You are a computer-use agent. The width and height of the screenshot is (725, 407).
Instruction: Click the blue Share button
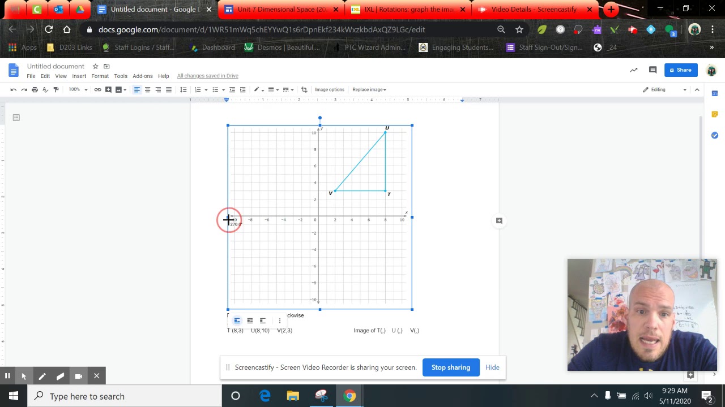pyautogui.click(x=680, y=70)
